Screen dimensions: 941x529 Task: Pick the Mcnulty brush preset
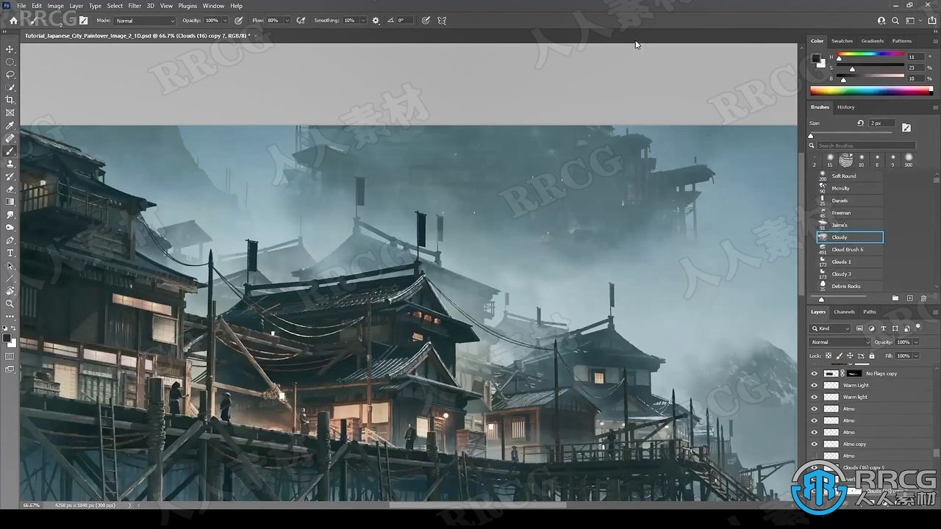pos(850,189)
